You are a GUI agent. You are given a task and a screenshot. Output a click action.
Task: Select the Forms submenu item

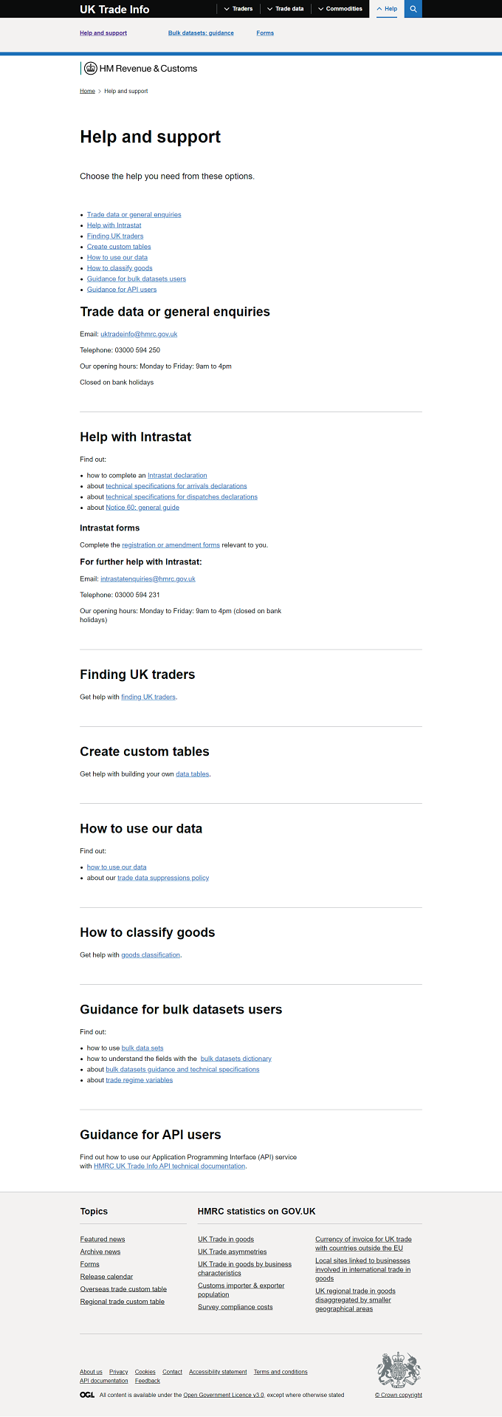coord(265,33)
